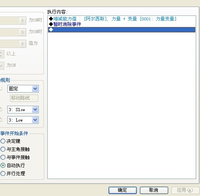Click the disabled 移动路线 button
Screen dimensions: 200x196
tap(24, 98)
